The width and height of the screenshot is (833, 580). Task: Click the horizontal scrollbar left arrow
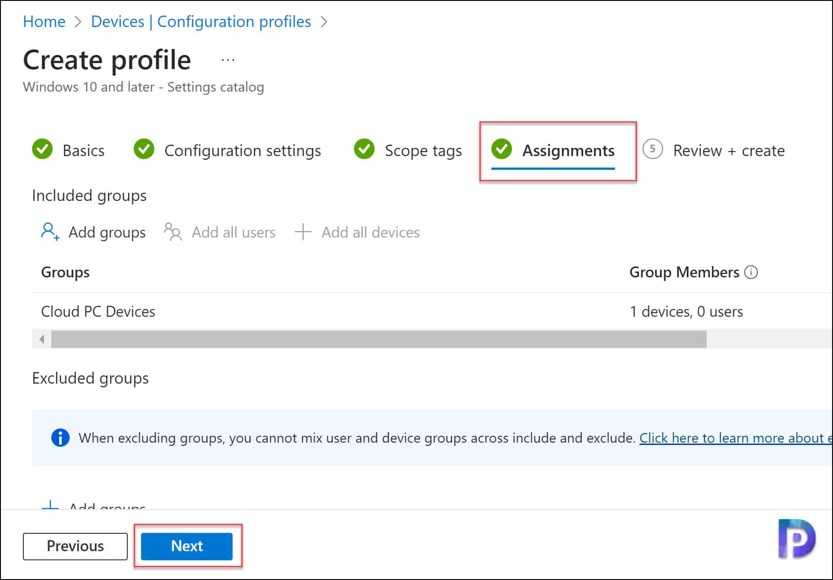tap(42, 339)
